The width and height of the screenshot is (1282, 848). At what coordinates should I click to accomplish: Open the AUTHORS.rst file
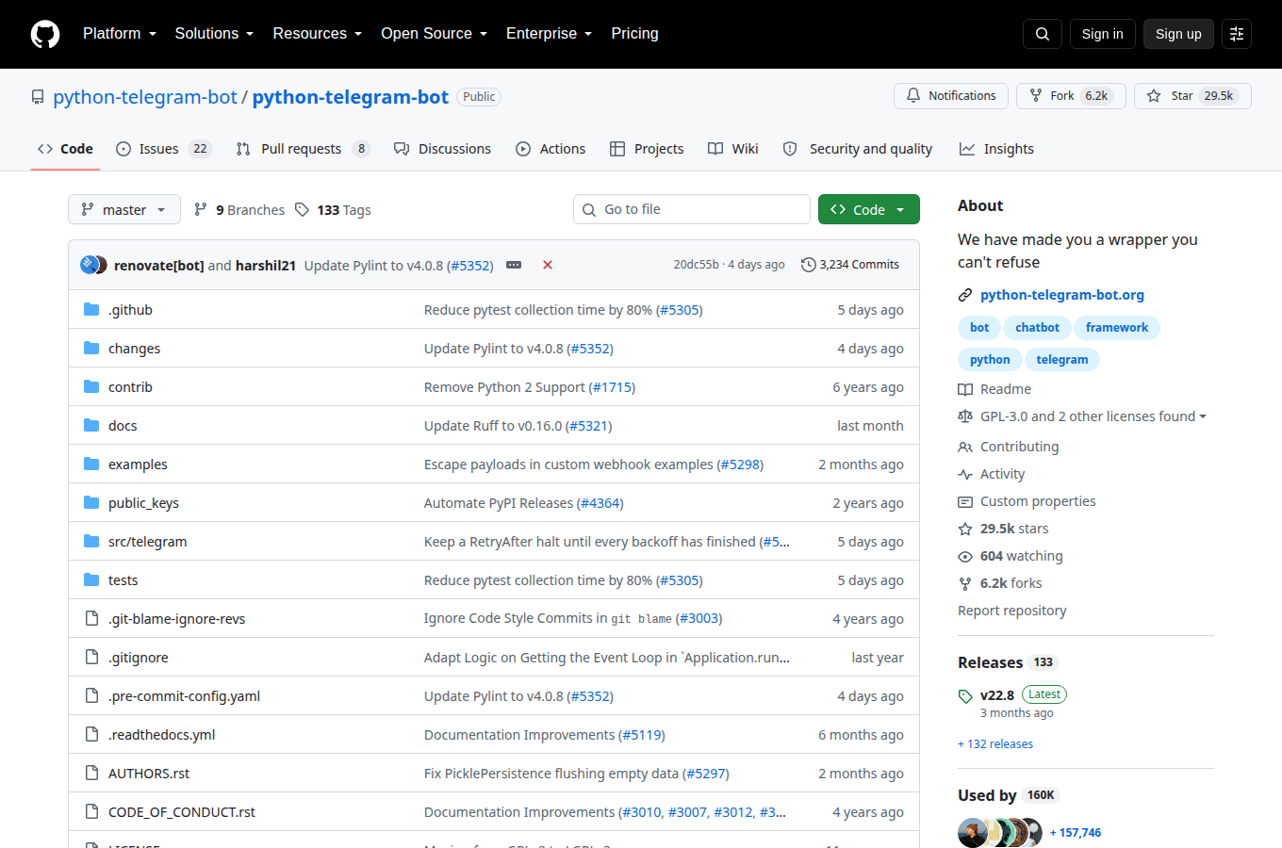(149, 774)
